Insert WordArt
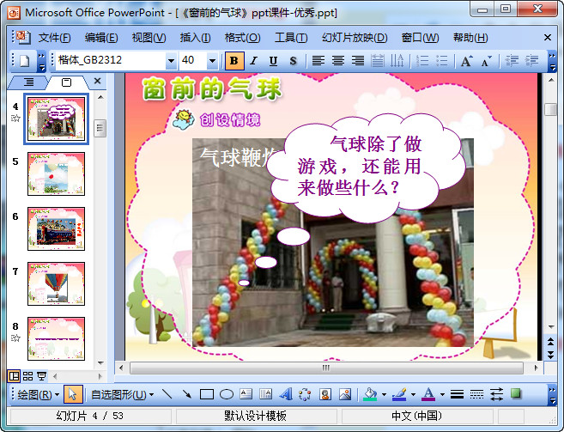 coord(286,394)
